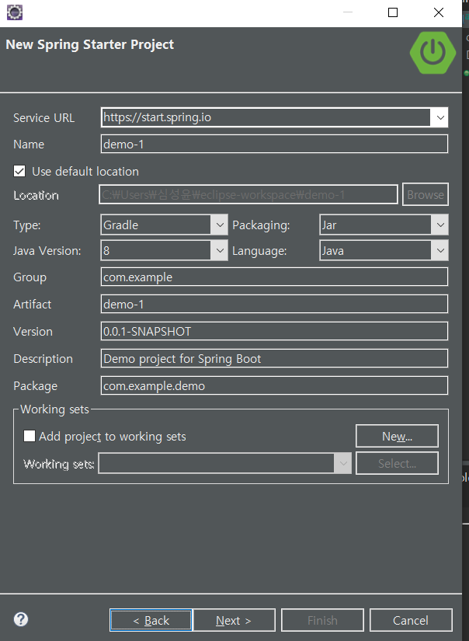
Task: Open the Java Version dropdown
Action: click(x=164, y=250)
